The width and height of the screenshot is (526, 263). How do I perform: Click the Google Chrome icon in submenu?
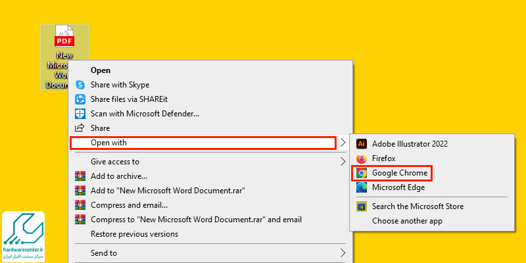pos(361,173)
